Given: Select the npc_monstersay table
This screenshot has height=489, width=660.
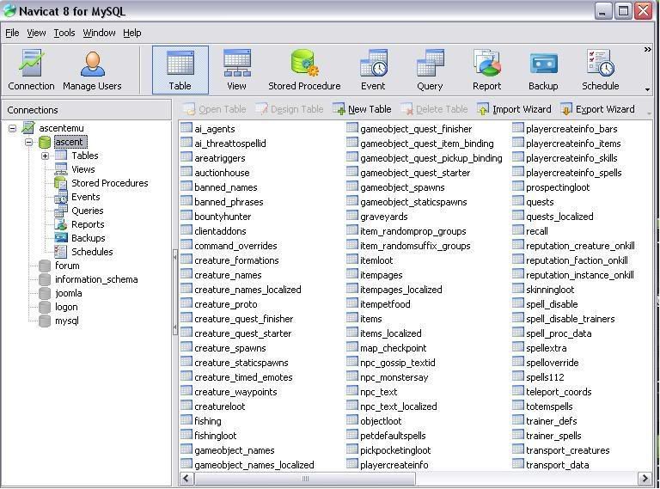Looking at the screenshot, I should [394, 377].
